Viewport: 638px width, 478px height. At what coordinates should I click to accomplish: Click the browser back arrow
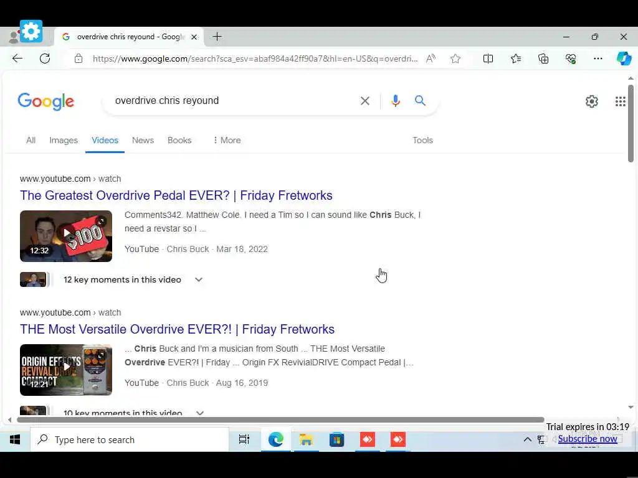[x=17, y=59]
